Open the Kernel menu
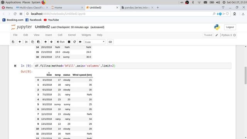The width and height of the screenshot is (247, 139). click(72, 35)
